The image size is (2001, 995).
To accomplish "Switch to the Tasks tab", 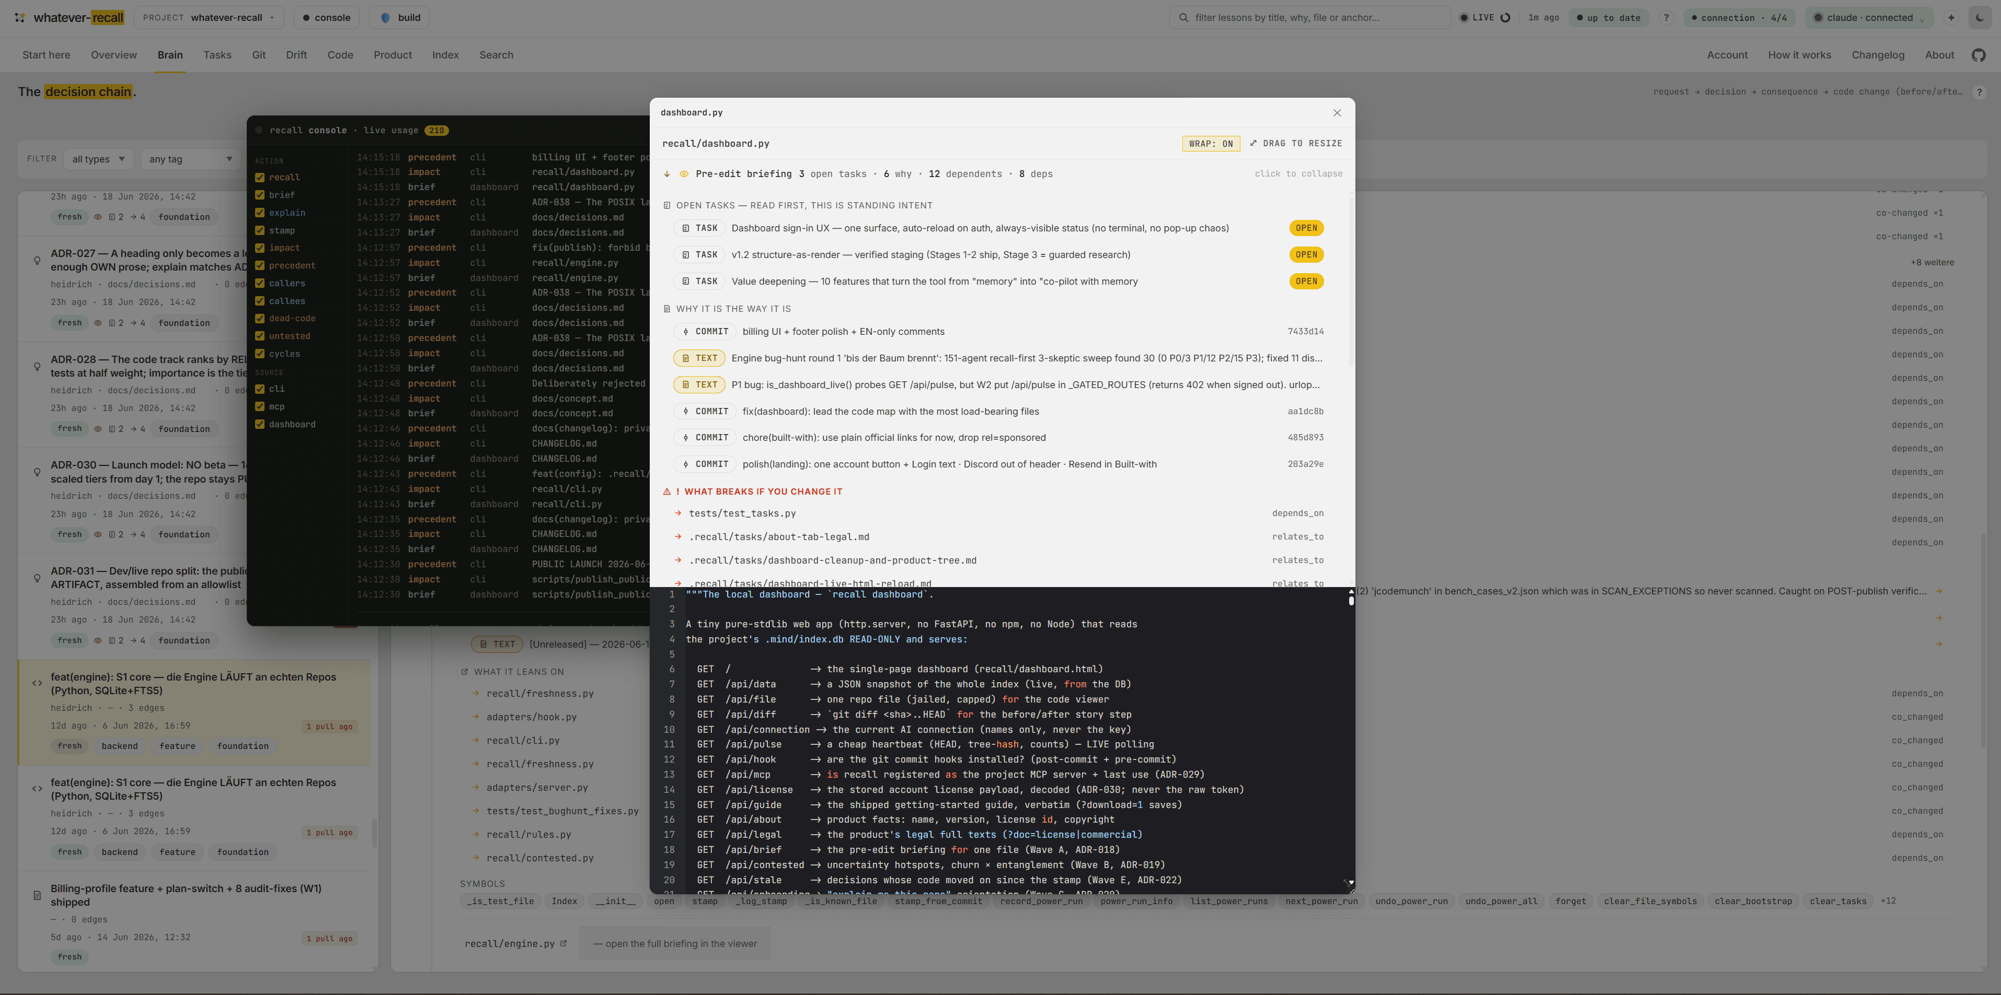I will click(x=217, y=55).
